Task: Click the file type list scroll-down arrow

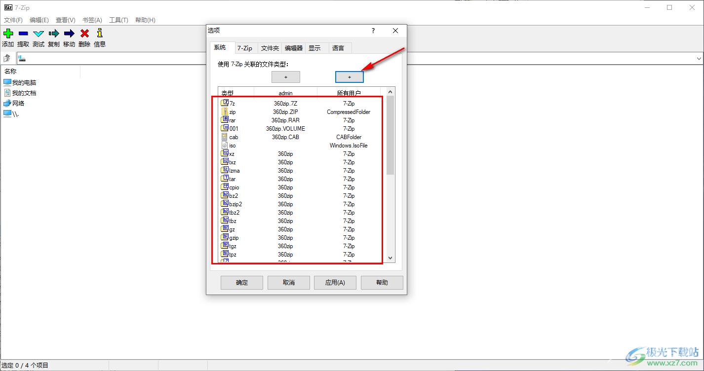Action: [391, 258]
